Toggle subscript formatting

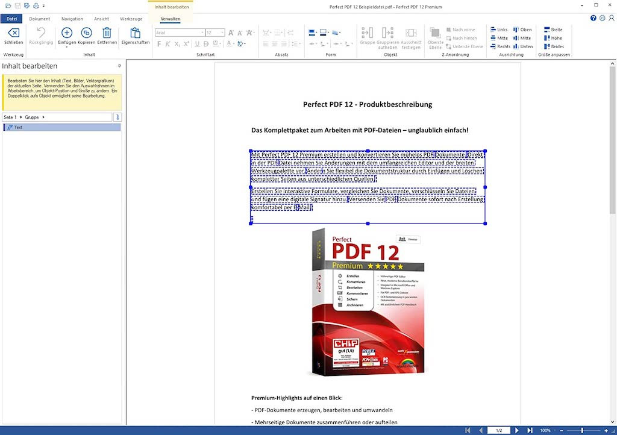point(177,43)
